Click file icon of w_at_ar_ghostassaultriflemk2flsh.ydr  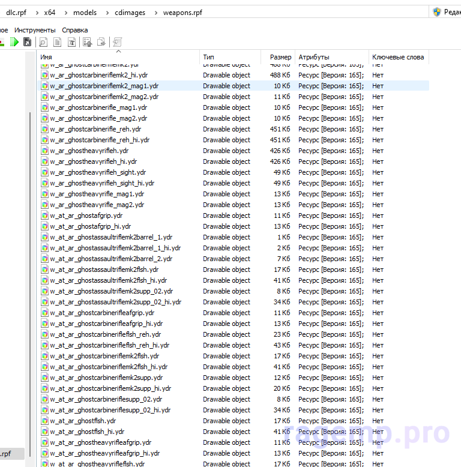point(44,270)
